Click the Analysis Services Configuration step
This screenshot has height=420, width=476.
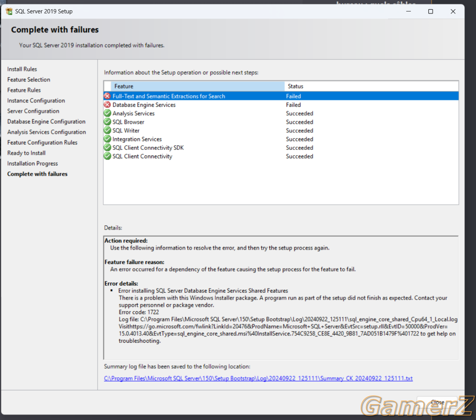[x=46, y=132]
